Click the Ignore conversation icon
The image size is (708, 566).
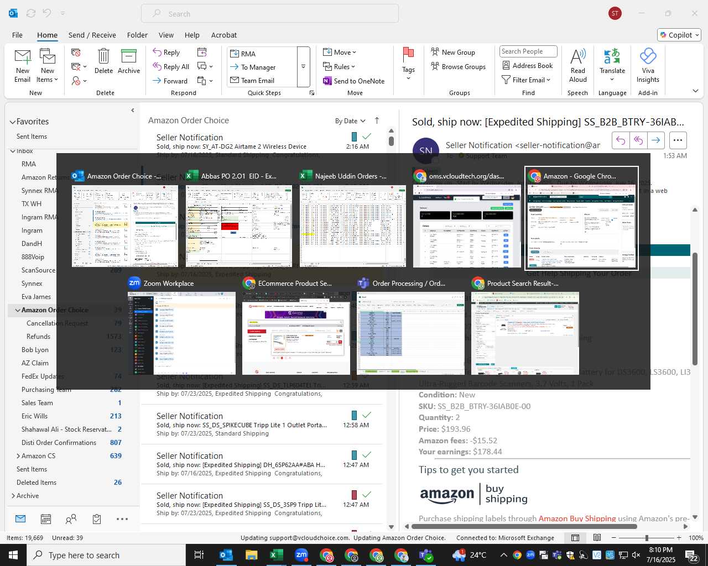76,52
